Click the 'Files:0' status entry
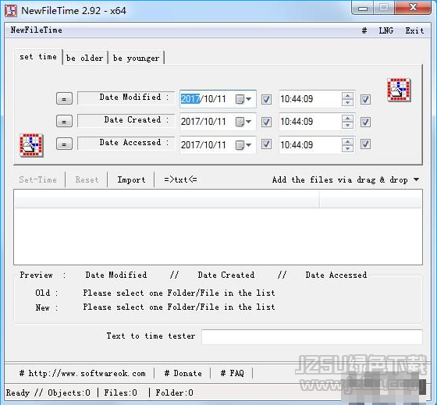The height and width of the screenshot is (405, 437). pos(120,393)
